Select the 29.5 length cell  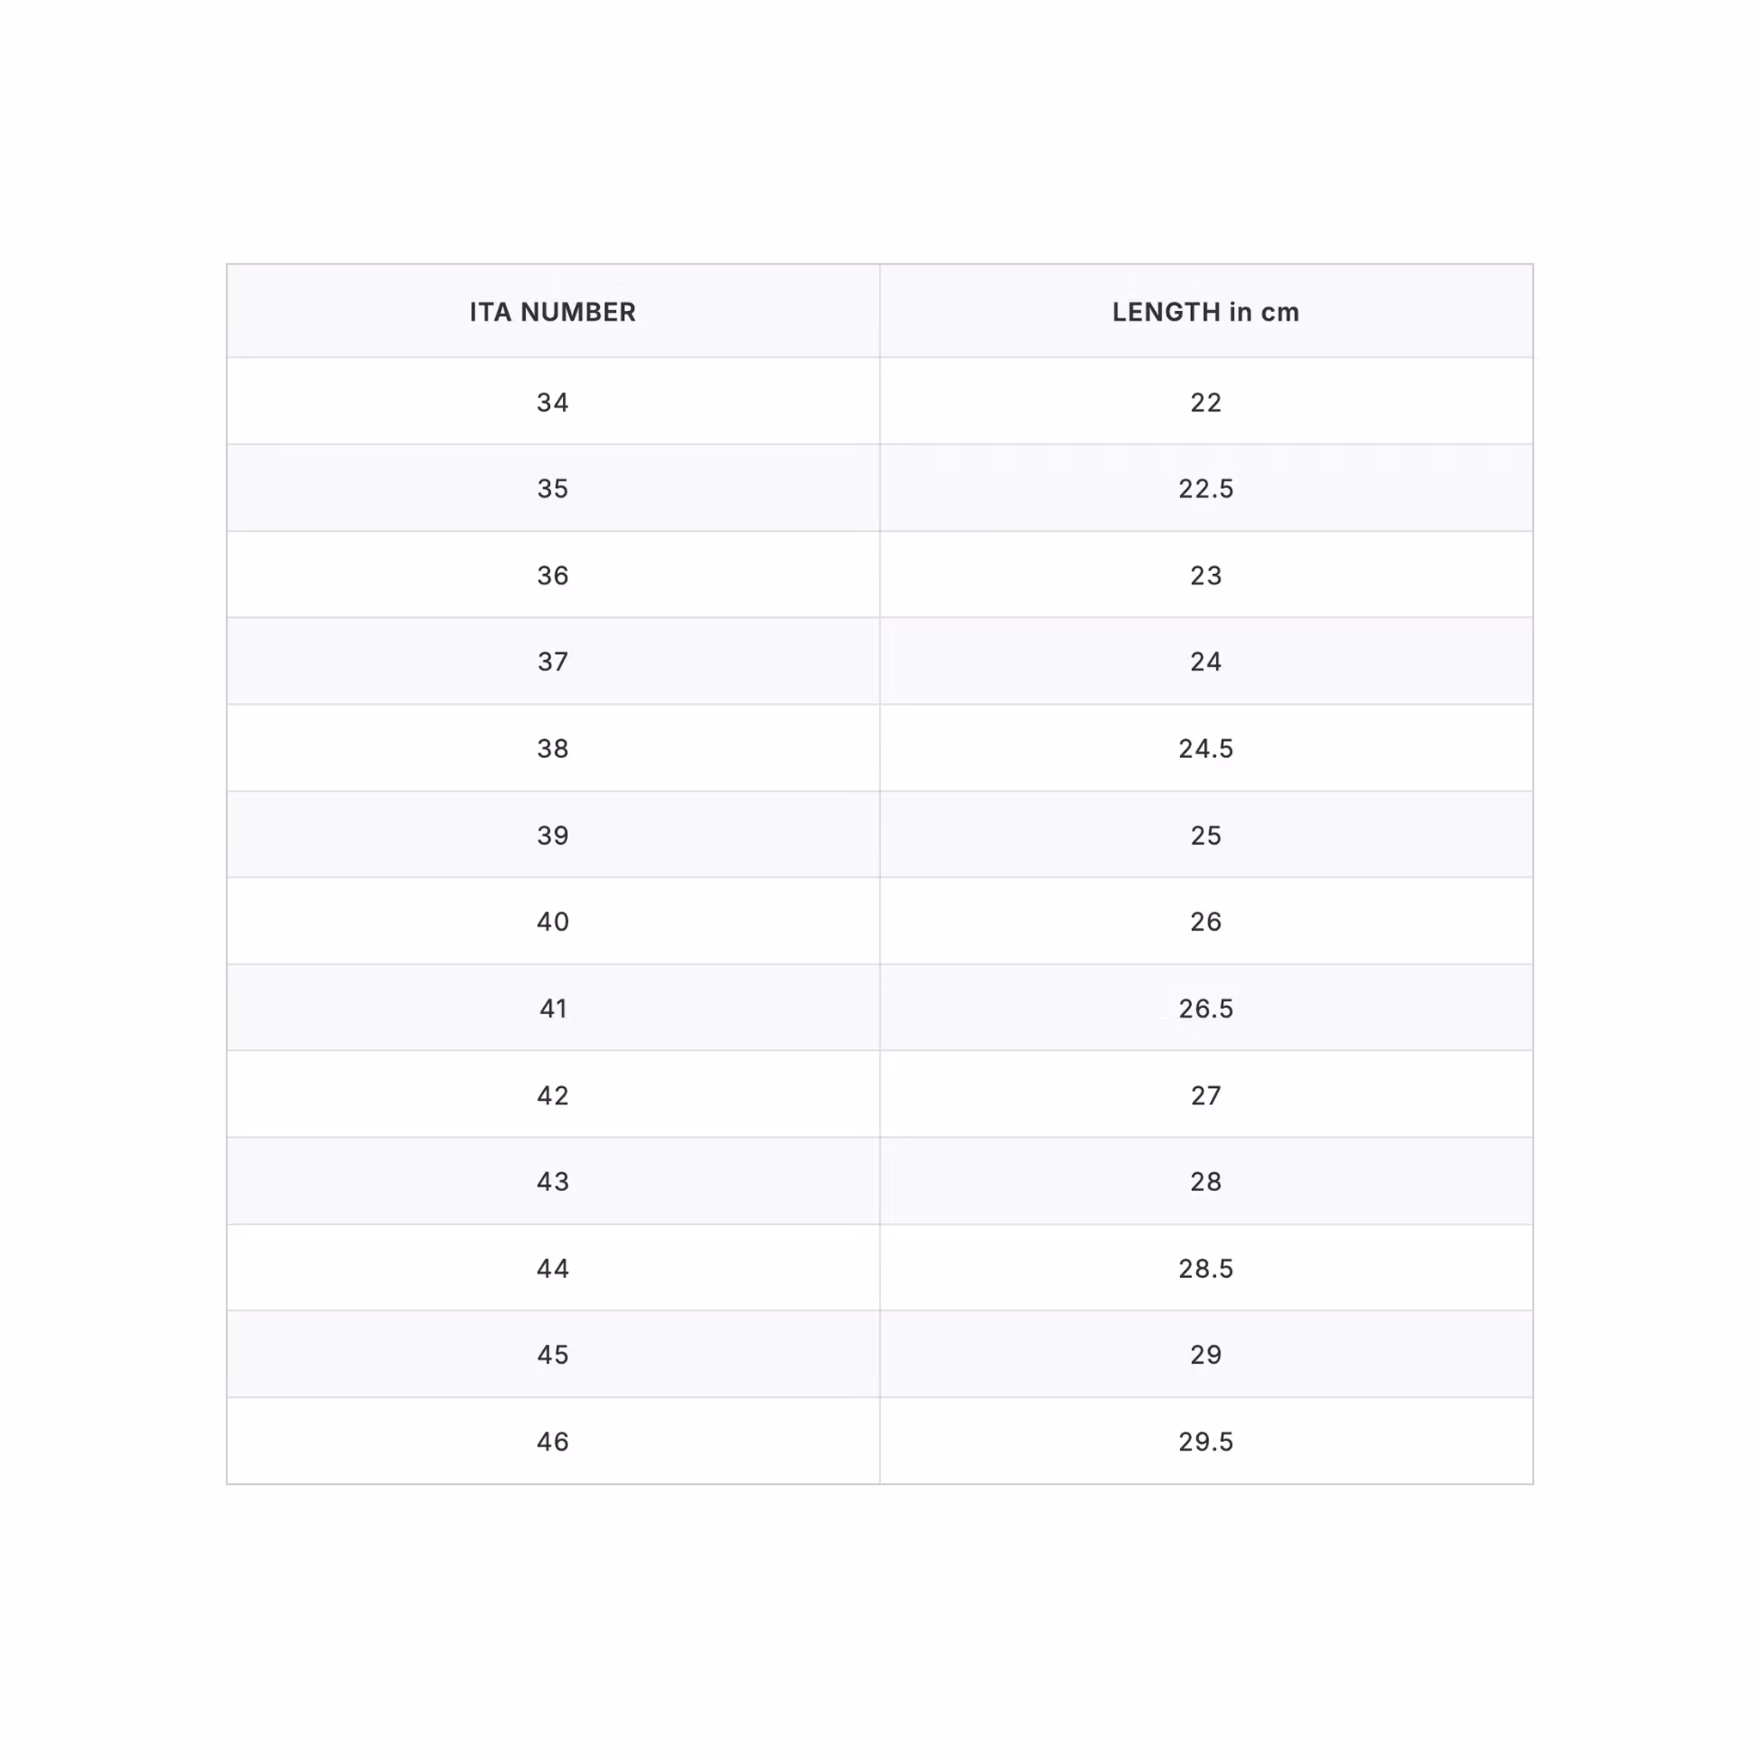click(1205, 1440)
